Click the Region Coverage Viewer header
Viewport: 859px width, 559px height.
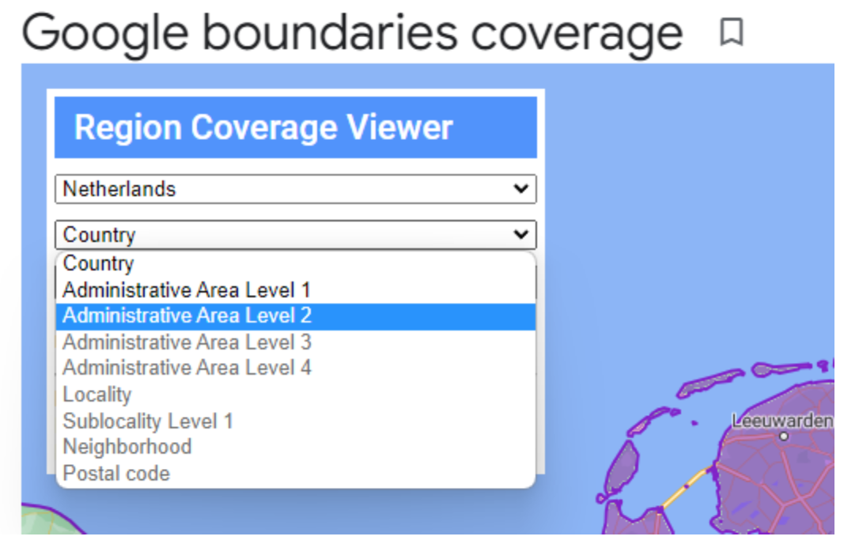point(296,127)
